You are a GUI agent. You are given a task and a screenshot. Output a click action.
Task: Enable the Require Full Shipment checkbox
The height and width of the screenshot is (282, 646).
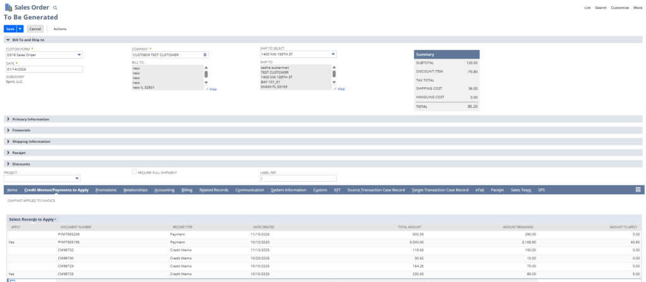tap(134, 172)
